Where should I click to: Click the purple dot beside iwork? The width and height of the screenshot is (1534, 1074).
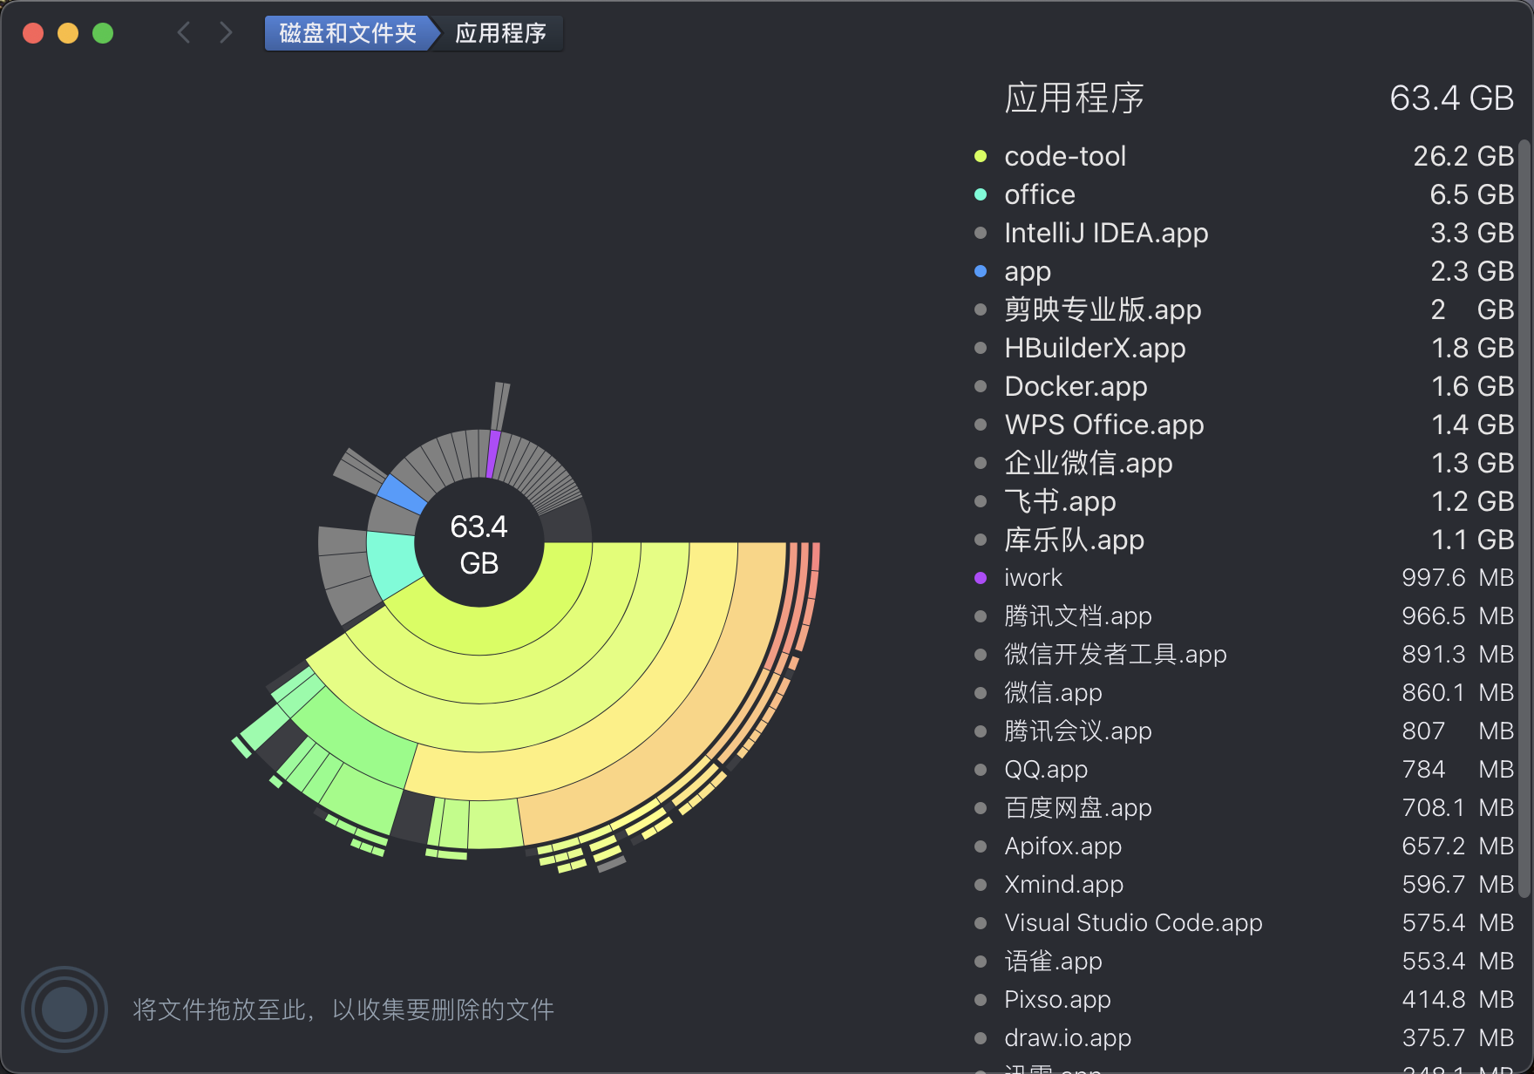(981, 577)
